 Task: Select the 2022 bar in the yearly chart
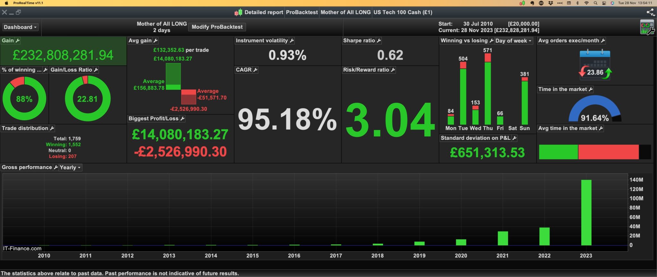tap(544, 237)
